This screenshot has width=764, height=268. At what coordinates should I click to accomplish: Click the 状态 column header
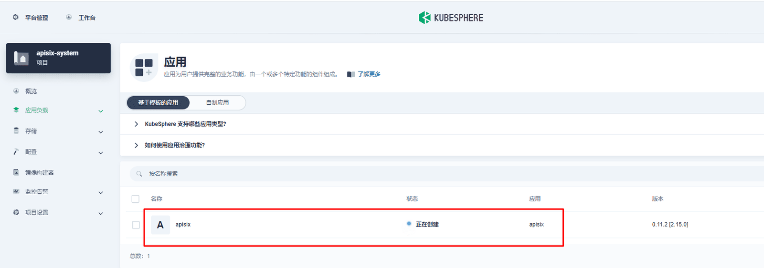[x=412, y=199]
